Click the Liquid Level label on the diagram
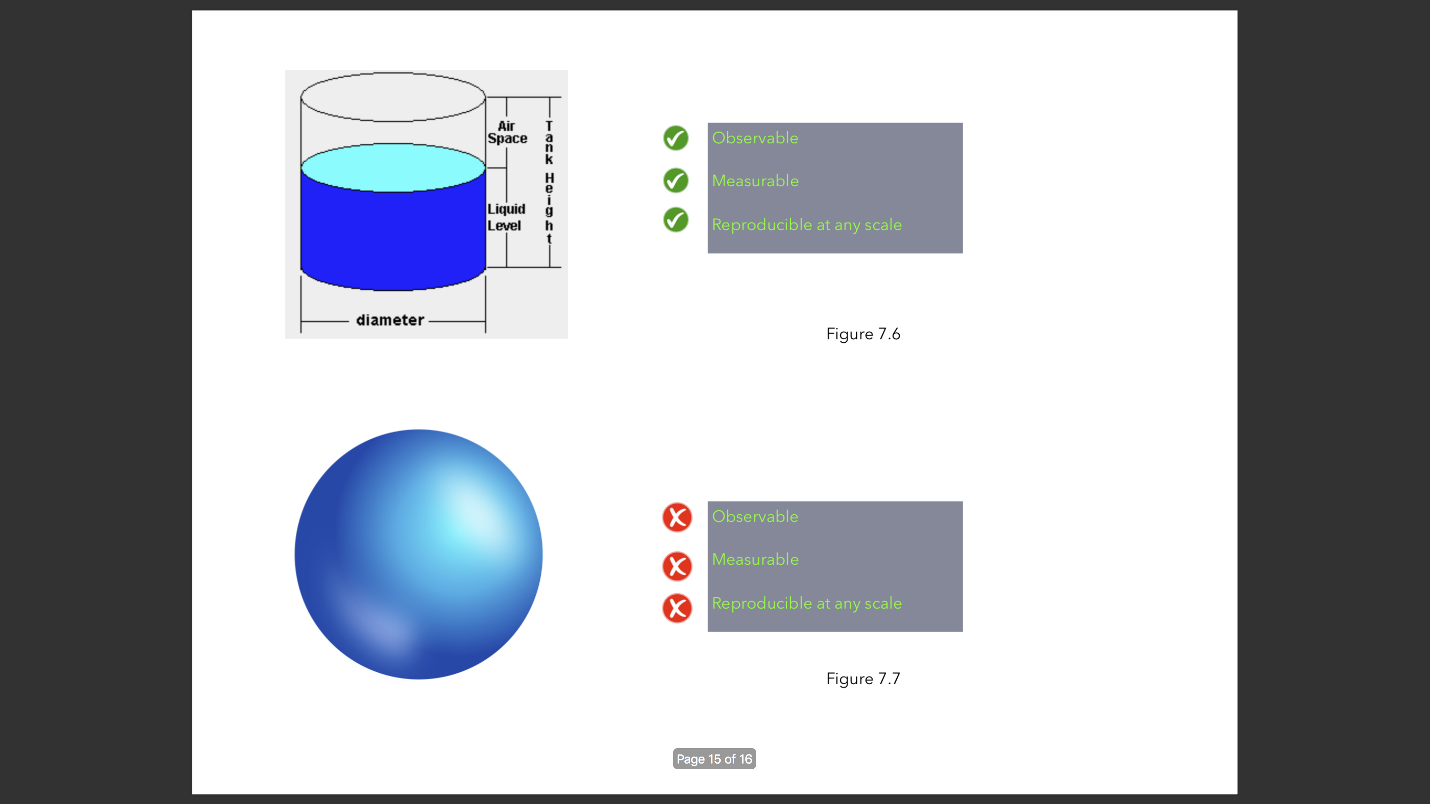 coord(506,217)
